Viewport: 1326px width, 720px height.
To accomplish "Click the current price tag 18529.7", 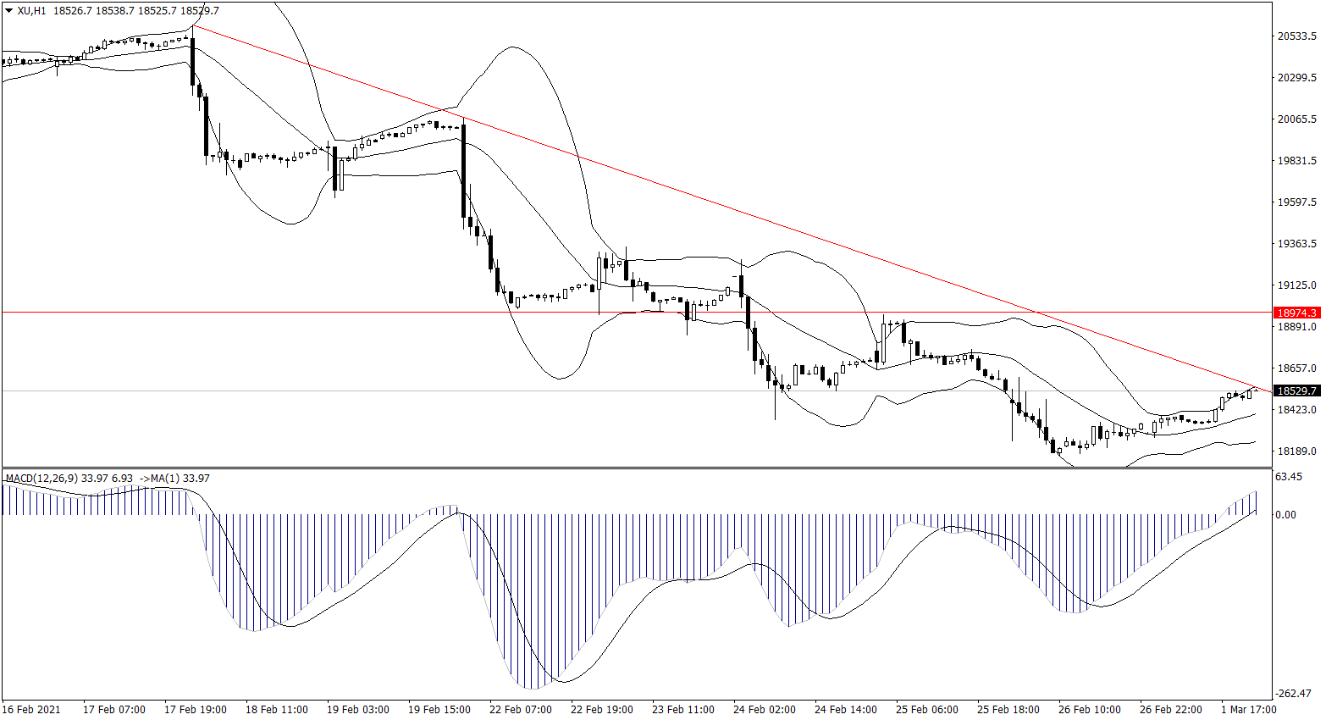I will click(x=1296, y=390).
